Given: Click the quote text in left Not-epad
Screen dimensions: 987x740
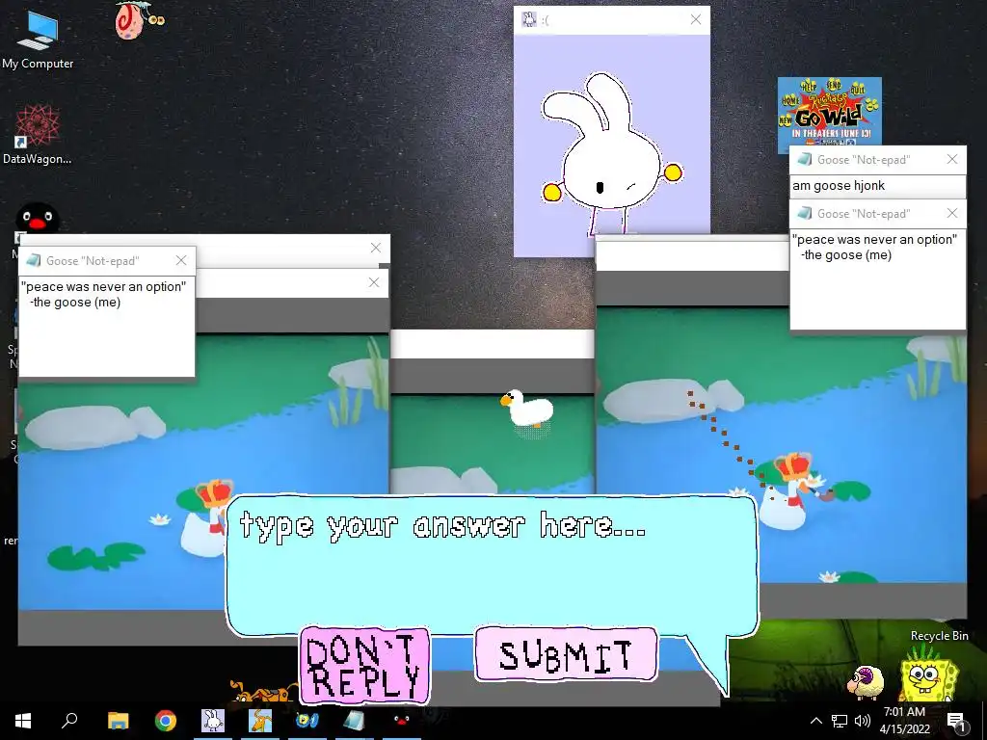Looking at the screenshot, I should tap(103, 294).
